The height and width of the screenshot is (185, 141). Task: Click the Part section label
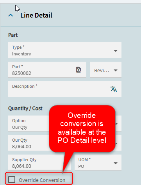coord(13,35)
